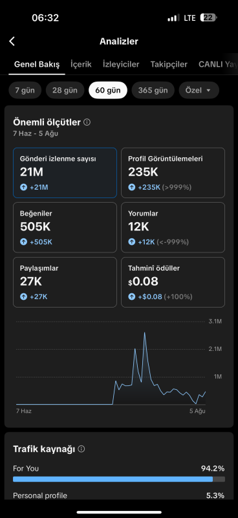Tap the highest peak on views chart
The width and height of the screenshot is (238, 518).
click(145, 333)
